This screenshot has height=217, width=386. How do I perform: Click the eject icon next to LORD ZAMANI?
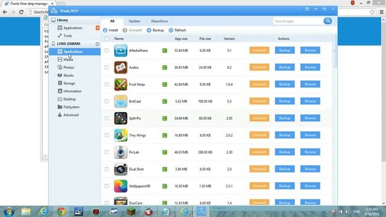(x=98, y=44)
